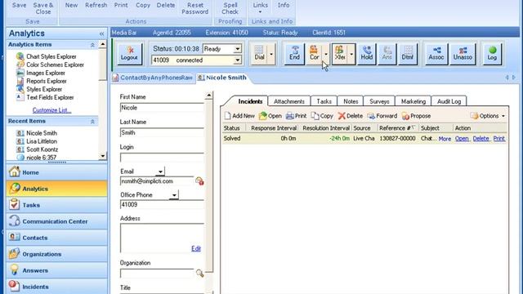Open Images Explorer item
Image resolution: width=523 pixels, height=294 pixels.
point(46,73)
